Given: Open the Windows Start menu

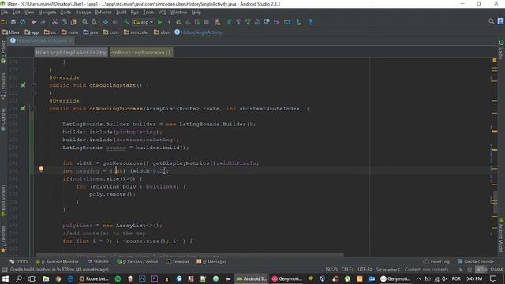Looking at the screenshot, I should (6, 278).
